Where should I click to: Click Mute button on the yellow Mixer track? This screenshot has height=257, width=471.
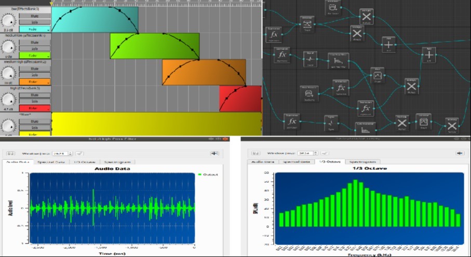[x=35, y=121]
